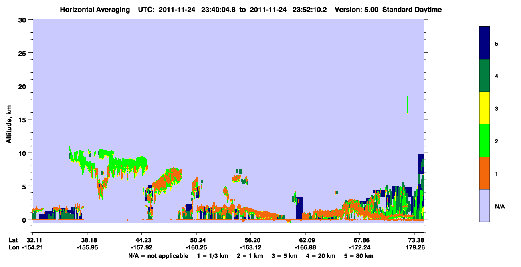Viewport: 521px width, 267px height.
Task: Click the altitude tick label 10
Action: point(23,153)
